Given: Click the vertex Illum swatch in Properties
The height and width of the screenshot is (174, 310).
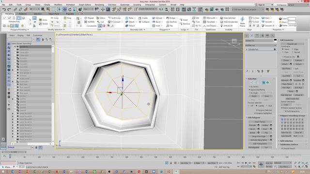Looking at the screenshot, I should 292,22.
